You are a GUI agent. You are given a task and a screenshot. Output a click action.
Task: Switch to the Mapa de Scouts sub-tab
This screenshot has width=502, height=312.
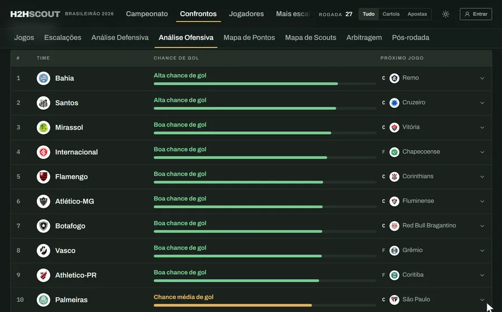(x=311, y=38)
